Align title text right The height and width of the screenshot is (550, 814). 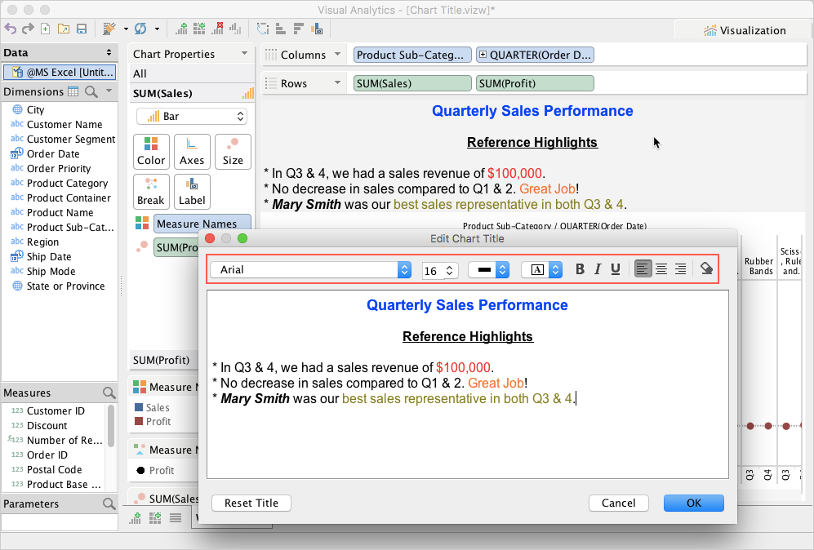click(x=680, y=268)
